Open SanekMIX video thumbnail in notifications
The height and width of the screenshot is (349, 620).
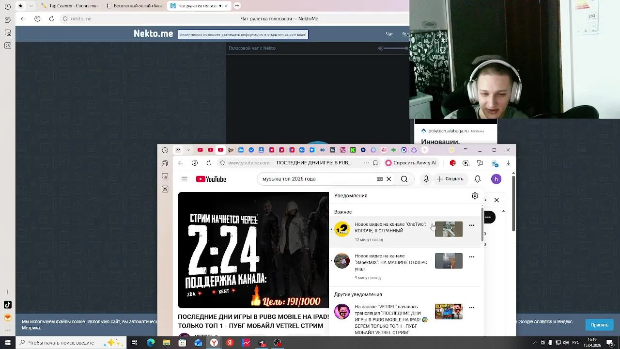click(449, 261)
